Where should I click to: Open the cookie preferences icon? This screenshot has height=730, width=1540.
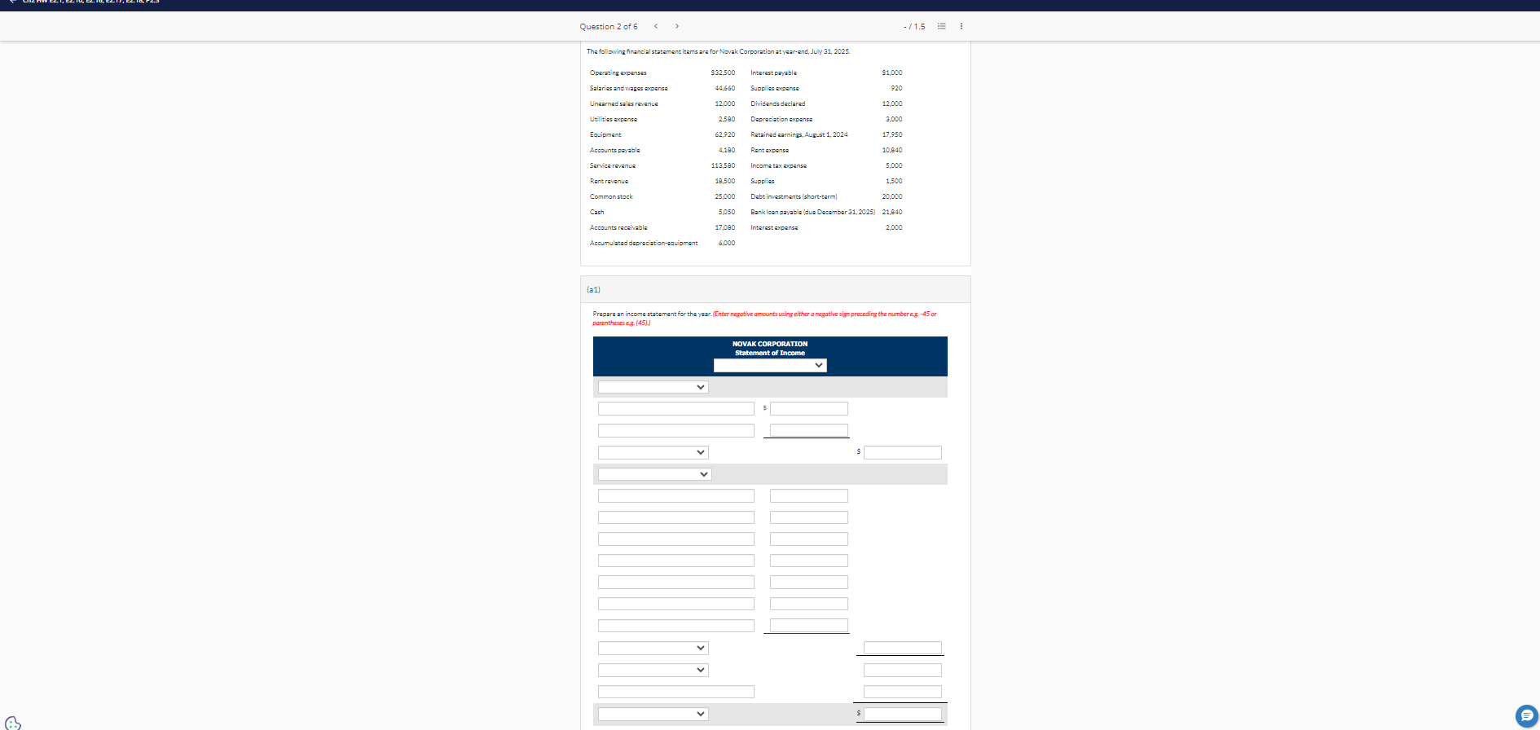tap(13, 723)
